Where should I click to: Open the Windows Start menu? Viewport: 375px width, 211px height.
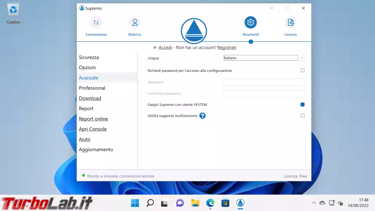[135, 203]
